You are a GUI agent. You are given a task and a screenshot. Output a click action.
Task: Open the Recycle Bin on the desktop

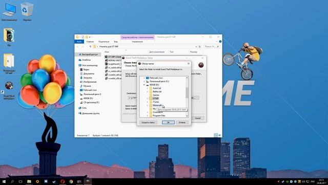click(27, 12)
